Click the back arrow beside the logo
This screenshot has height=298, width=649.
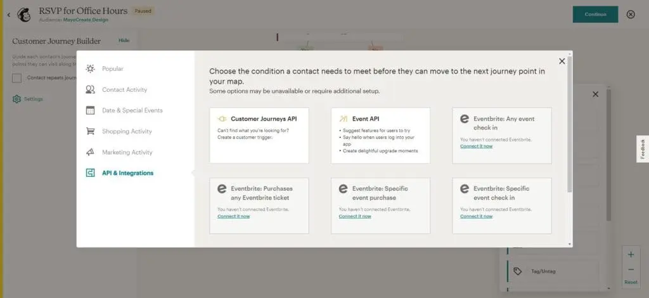click(8, 15)
